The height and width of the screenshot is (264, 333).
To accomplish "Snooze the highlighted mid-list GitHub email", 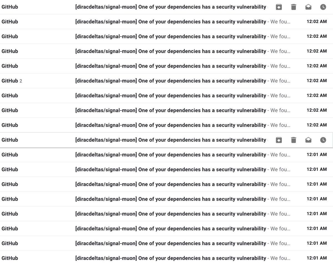I will 323,140.
